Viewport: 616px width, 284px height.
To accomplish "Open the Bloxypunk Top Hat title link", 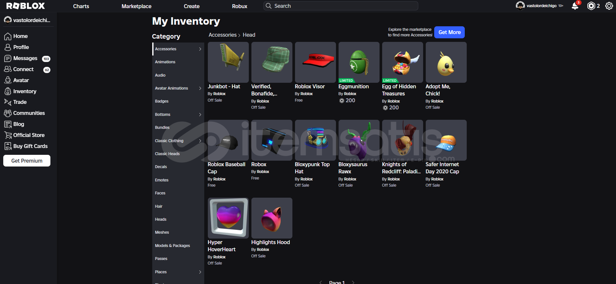I will click(x=312, y=168).
